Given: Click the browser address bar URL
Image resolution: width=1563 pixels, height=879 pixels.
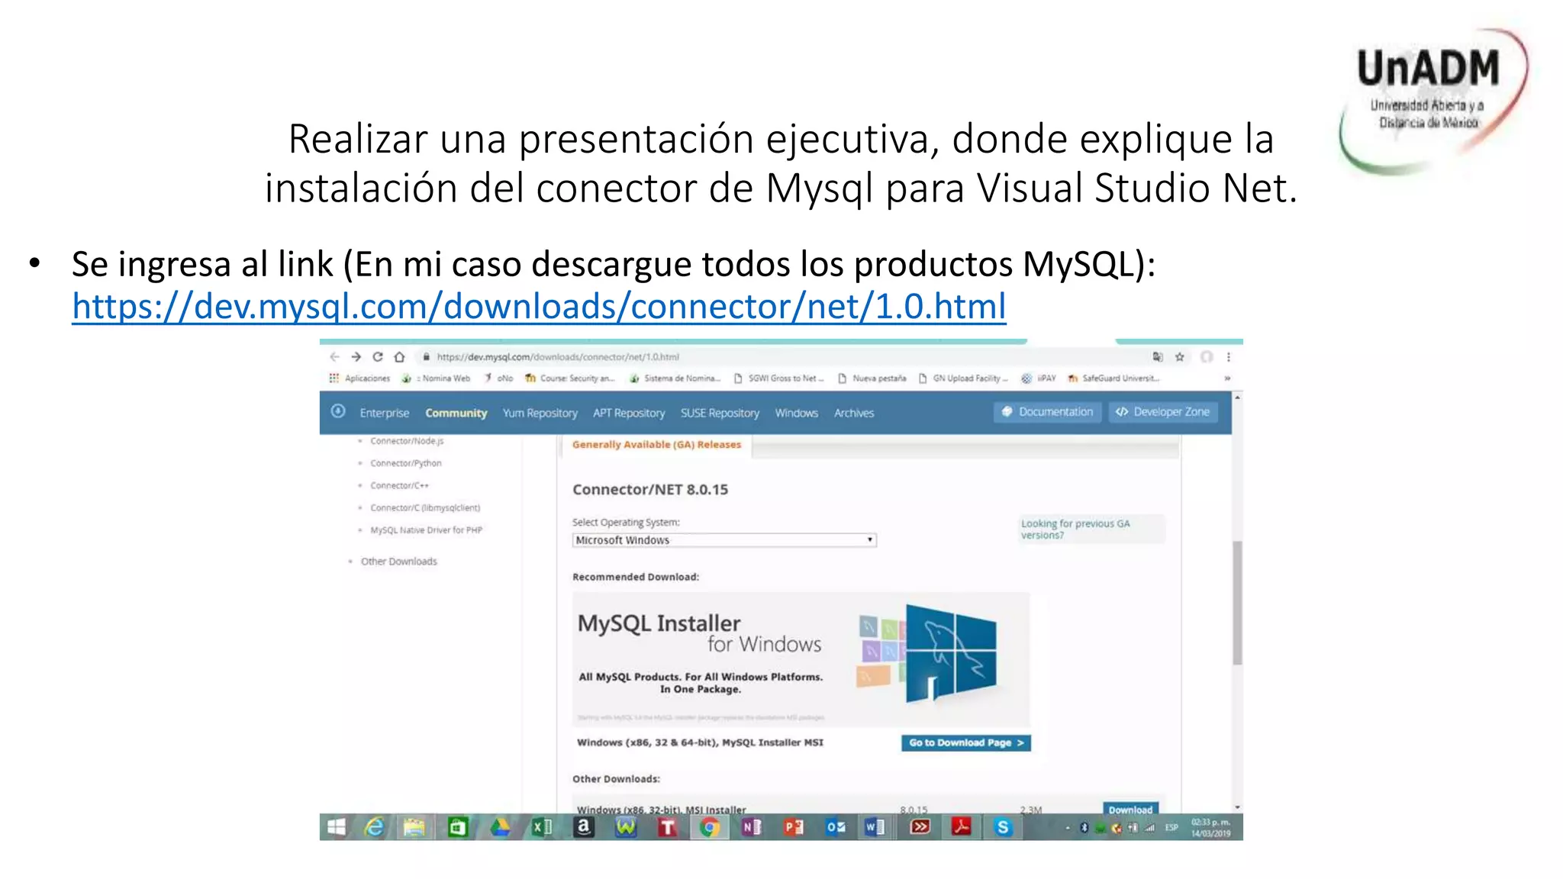Looking at the screenshot, I should point(558,356).
